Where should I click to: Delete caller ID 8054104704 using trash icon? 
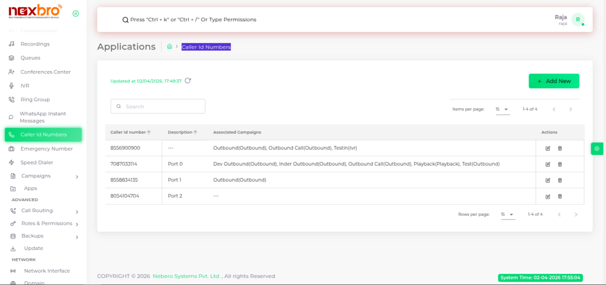click(x=560, y=196)
